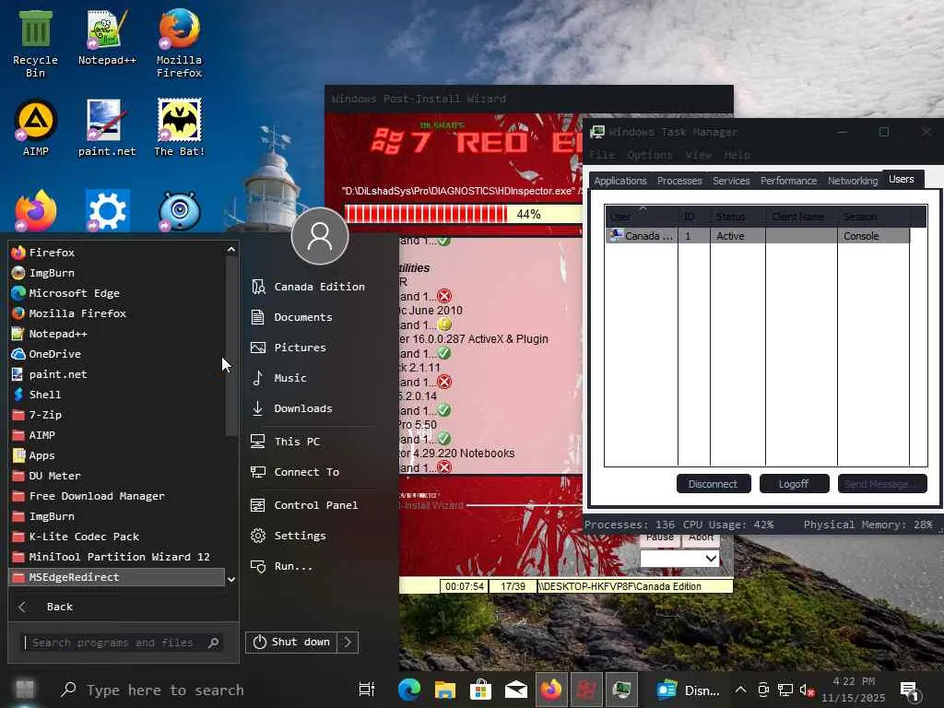The image size is (944, 708).
Task: Open File Explorer from taskbar
Action: (445, 690)
